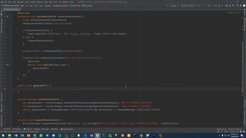
Task: Open the TODO tool window
Action: 7,129
